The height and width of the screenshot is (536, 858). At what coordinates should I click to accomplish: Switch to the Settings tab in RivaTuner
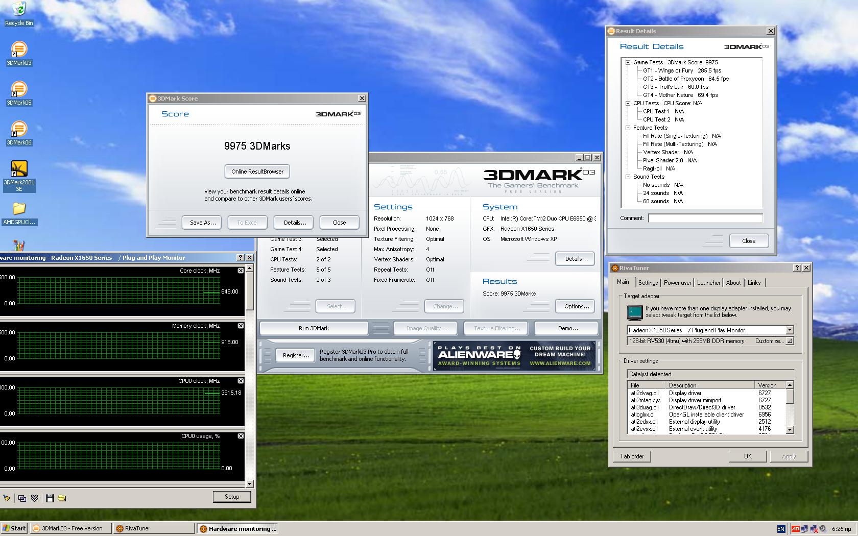[x=648, y=283]
